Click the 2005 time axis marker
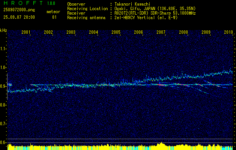236x150 pixels. (x=116, y=32)
